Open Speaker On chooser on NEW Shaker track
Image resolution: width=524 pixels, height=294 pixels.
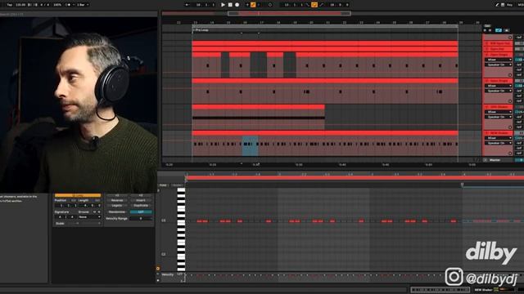pos(499,143)
